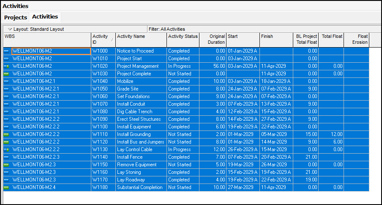The height and width of the screenshot is (205, 382).
Task: Click the In Progress status of W1130
Action: point(179,149)
